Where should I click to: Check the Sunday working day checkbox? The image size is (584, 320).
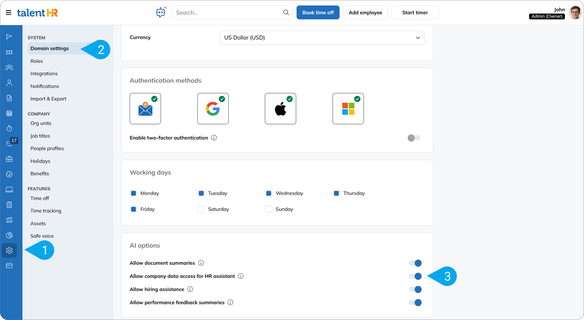tap(269, 209)
